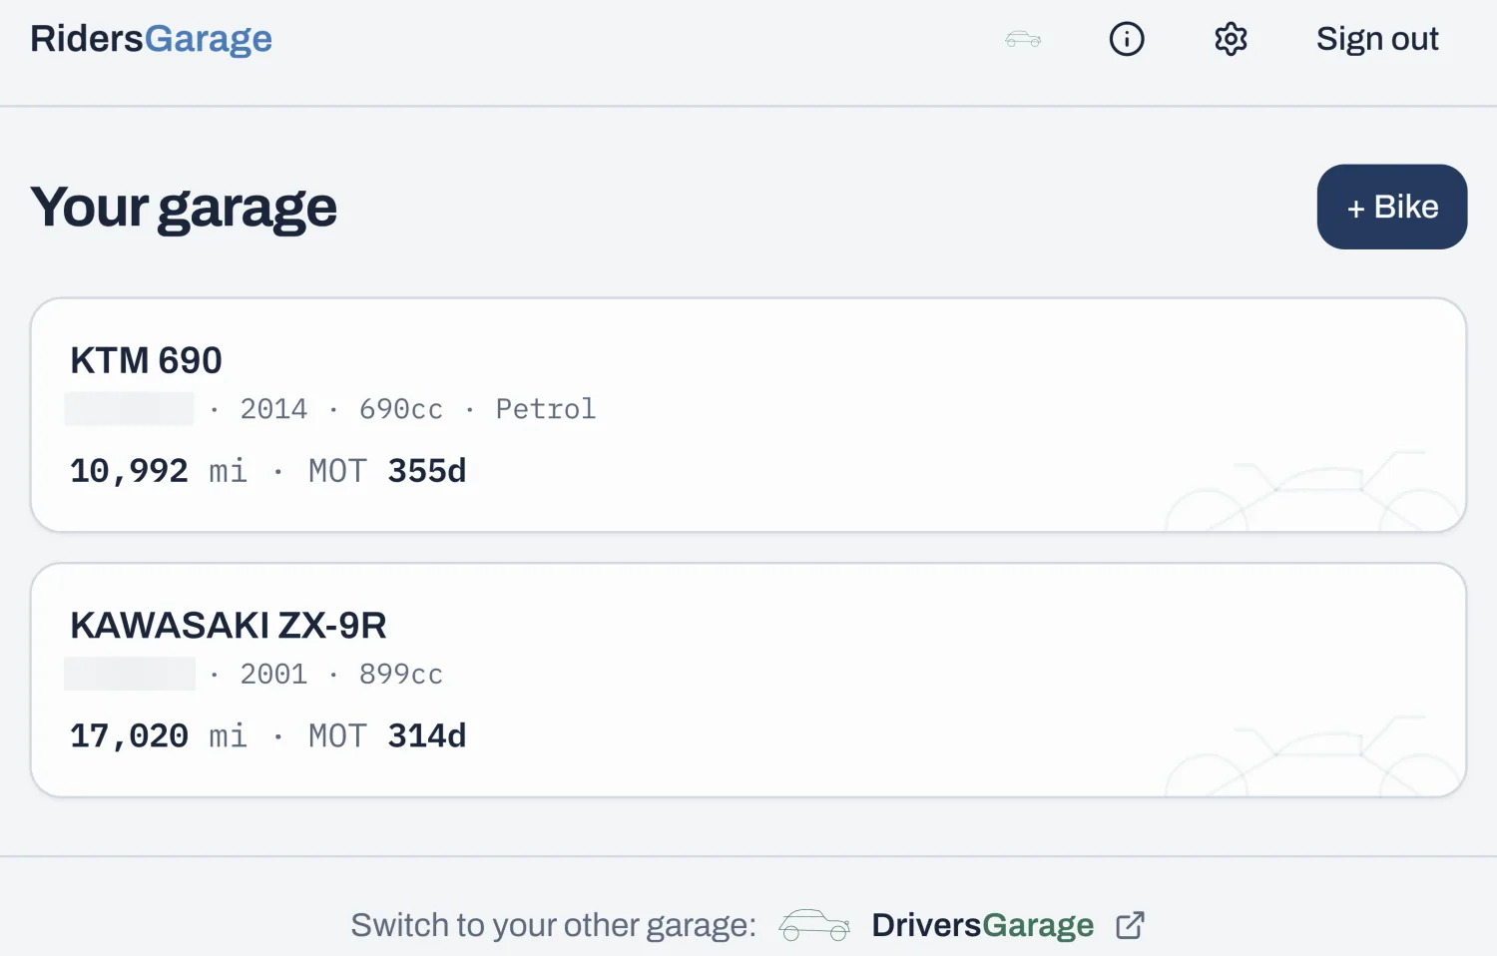This screenshot has height=956, width=1497.
Task: Open the info circle icon
Action: click(1127, 39)
